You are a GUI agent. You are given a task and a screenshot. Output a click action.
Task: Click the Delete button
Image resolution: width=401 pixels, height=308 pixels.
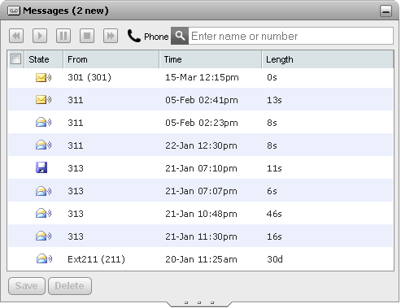click(x=70, y=286)
